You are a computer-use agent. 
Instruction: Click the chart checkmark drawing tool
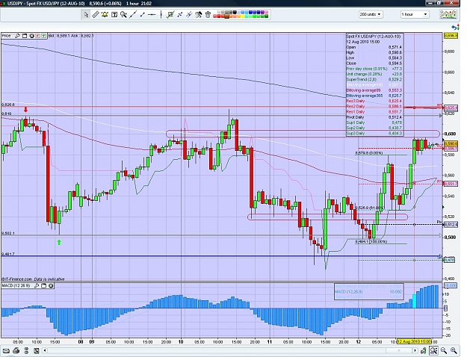[x=170, y=14]
